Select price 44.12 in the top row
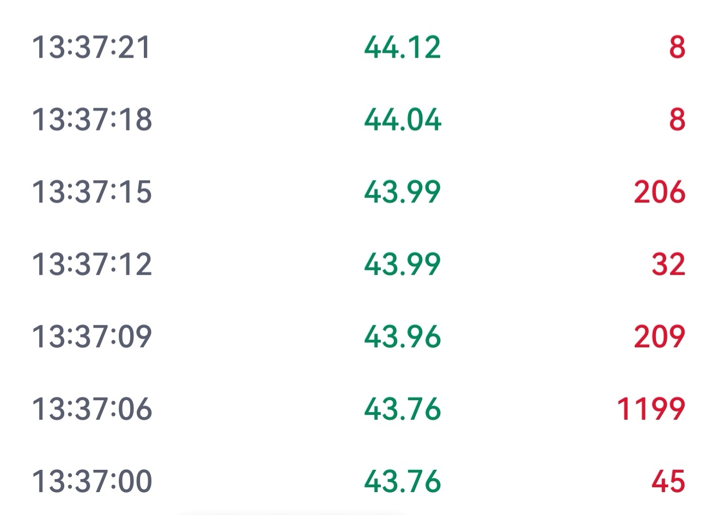This screenshot has width=717, height=515. click(x=402, y=47)
